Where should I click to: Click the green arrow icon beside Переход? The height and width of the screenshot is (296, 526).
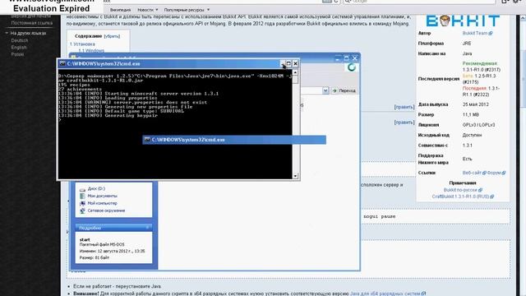tap(335, 90)
